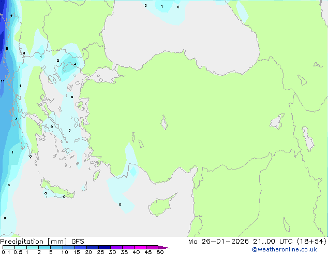328x254 pixels.
Task: Select the '21..00 UTC' time text
Action: [x=273, y=242]
